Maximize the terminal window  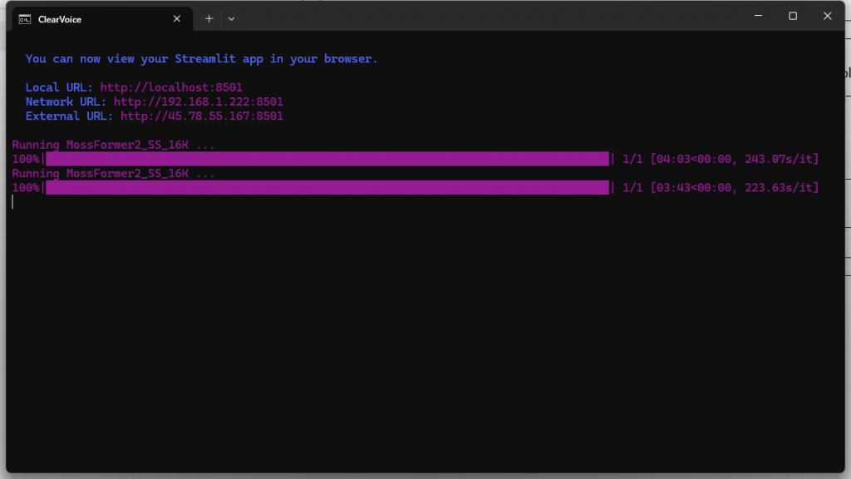click(x=793, y=16)
